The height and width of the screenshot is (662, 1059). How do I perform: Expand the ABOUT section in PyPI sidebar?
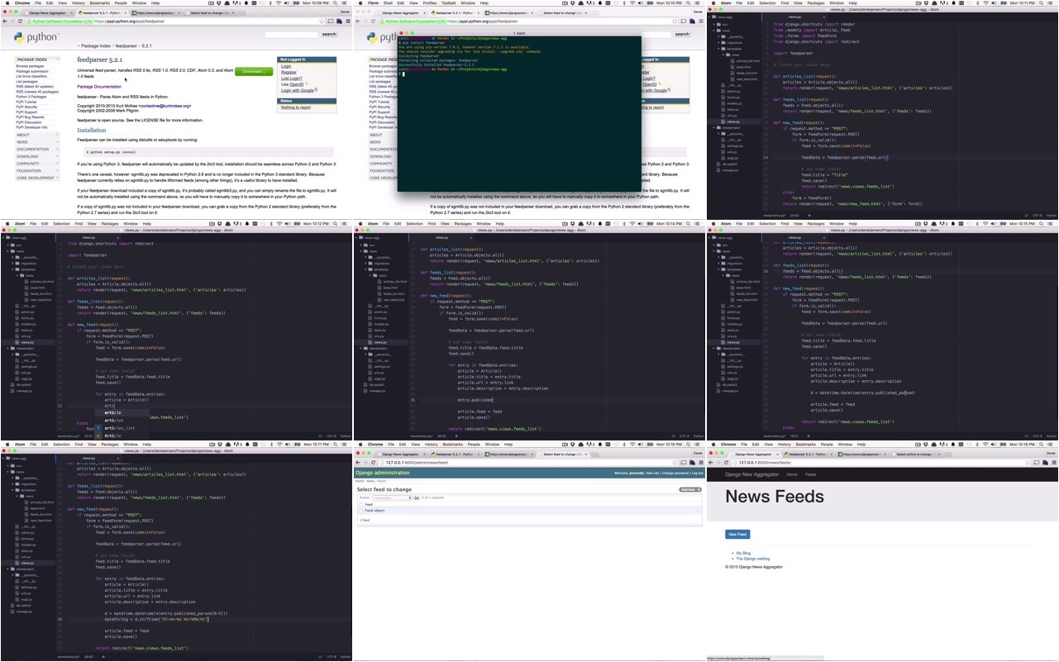pyautogui.click(x=36, y=136)
